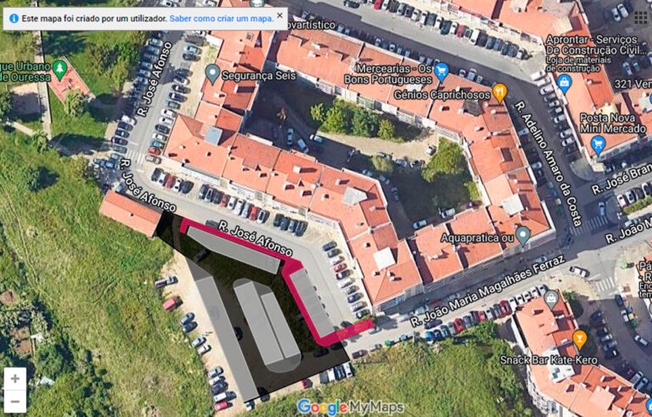The image size is (652, 417).
Task: Click the Snack Bar Kate Kero cocktail pin
Action: point(579,340)
